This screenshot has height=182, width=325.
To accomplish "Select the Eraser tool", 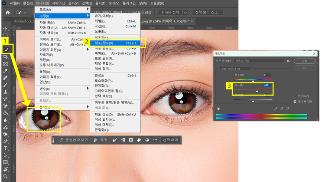I will click(x=5, y=106).
